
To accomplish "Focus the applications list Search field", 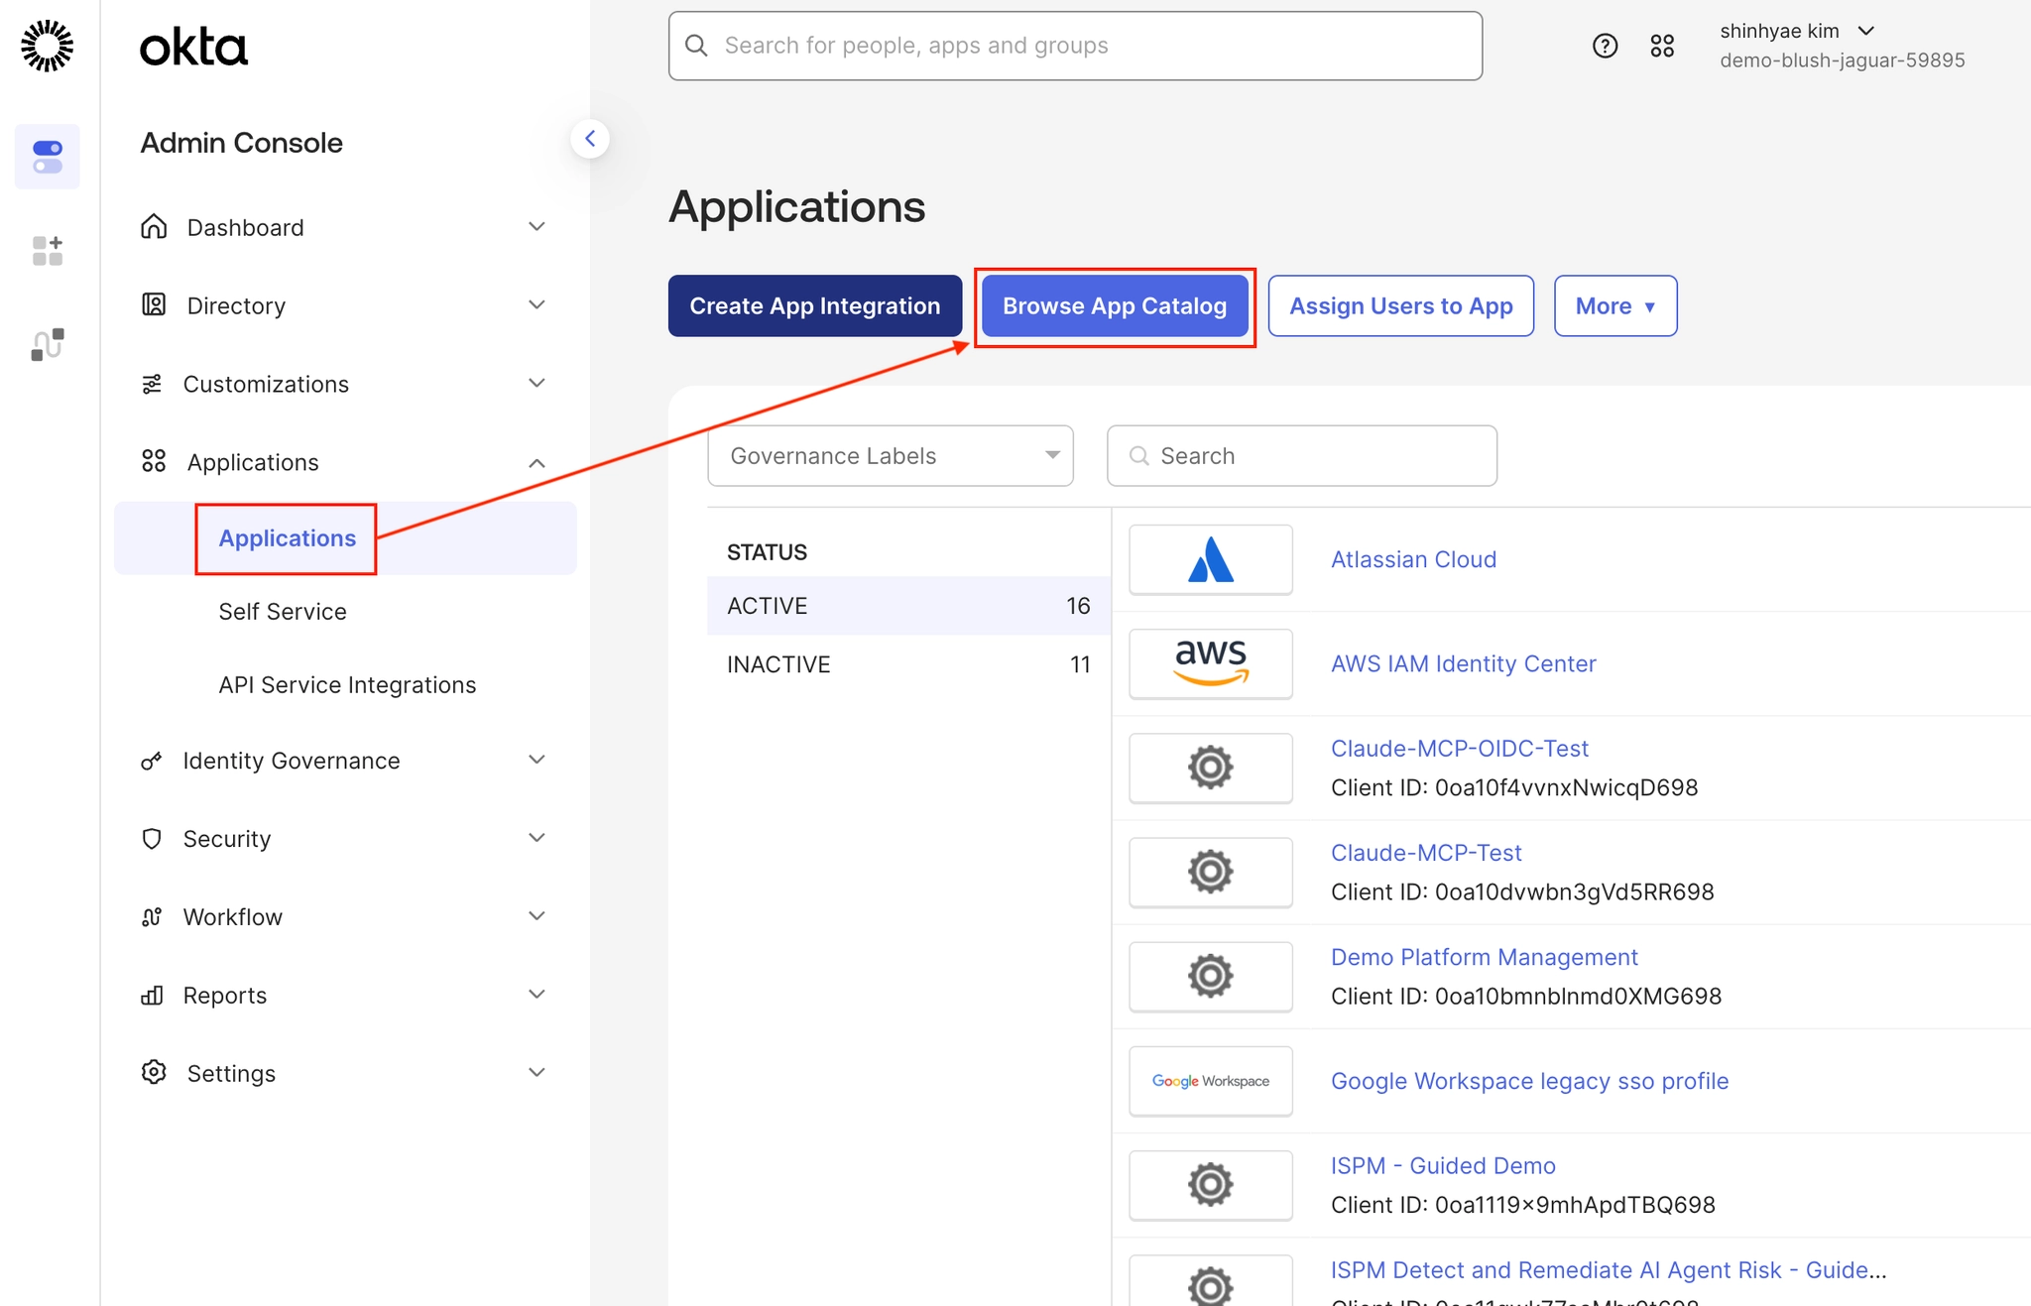I will point(1302,456).
